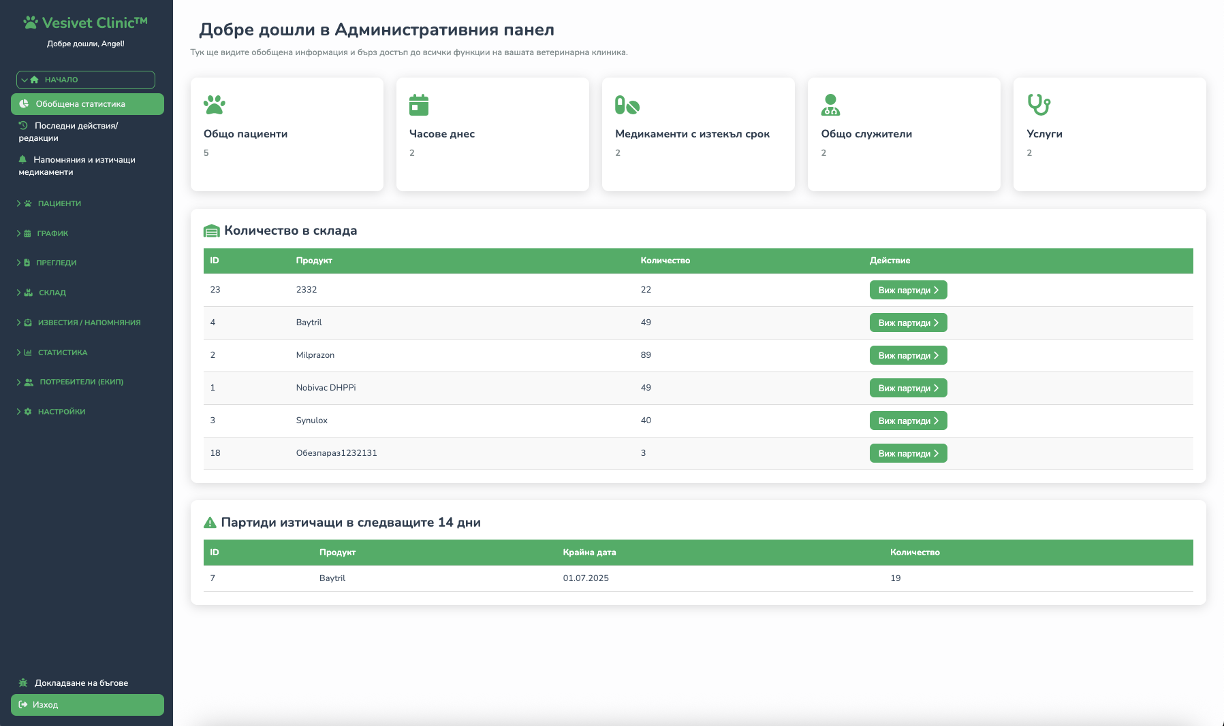1224x726 pixels.
Task: Click the history icon beside Последни действия
Action: (x=23, y=125)
